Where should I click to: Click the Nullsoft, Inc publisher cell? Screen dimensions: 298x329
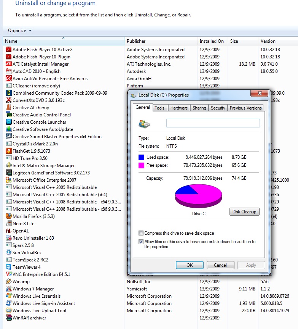[139, 282]
